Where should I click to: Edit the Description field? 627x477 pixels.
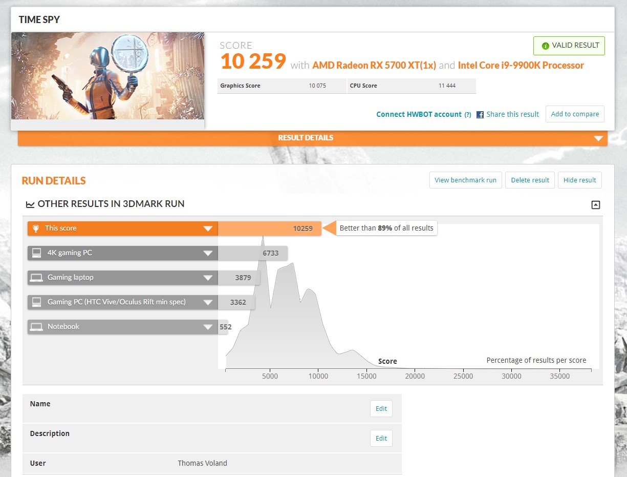381,438
